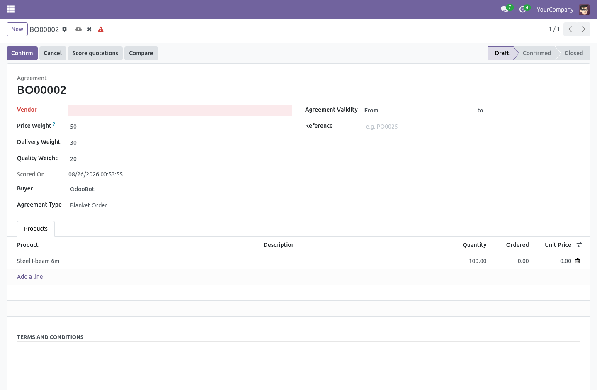The width and height of the screenshot is (597, 390).
Task: Click the Add a line link
Action: click(x=30, y=277)
